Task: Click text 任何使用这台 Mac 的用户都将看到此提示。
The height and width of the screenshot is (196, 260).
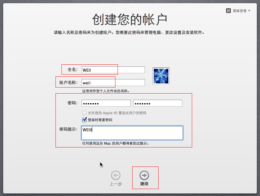Action: pyautogui.click(x=115, y=143)
